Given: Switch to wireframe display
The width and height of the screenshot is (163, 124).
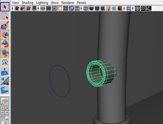Looking at the screenshot, I should [86, 8].
